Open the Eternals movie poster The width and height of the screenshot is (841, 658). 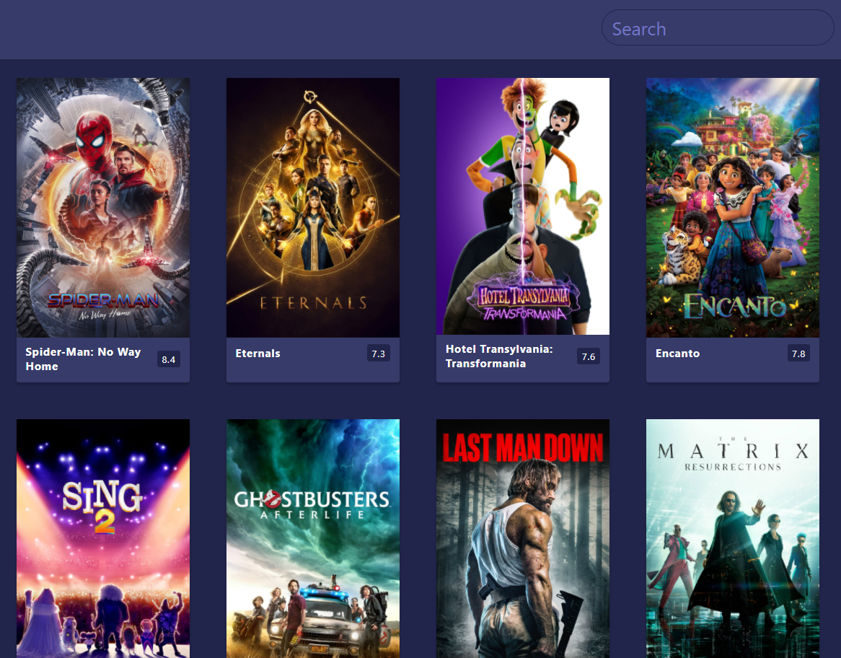[x=313, y=208]
